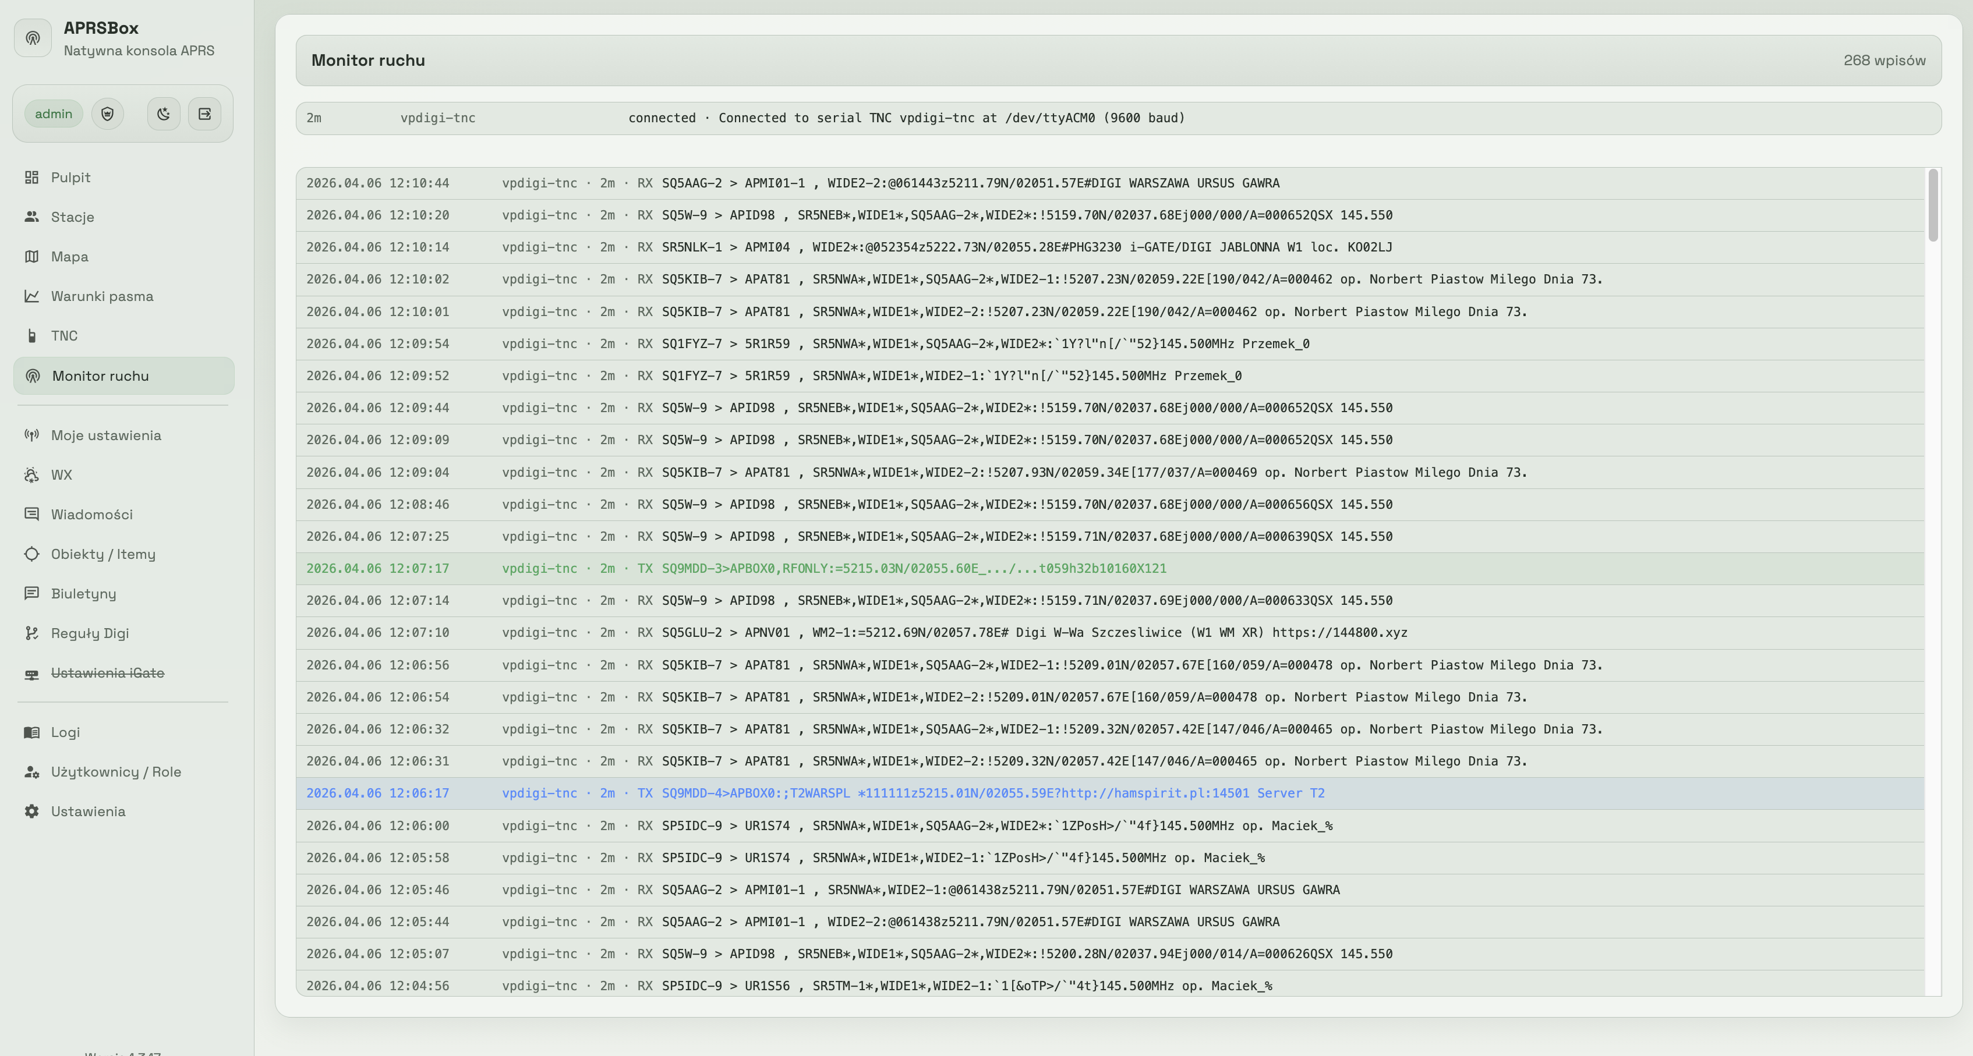Go to the Stacje section
This screenshot has height=1056, width=1973.
click(x=72, y=218)
